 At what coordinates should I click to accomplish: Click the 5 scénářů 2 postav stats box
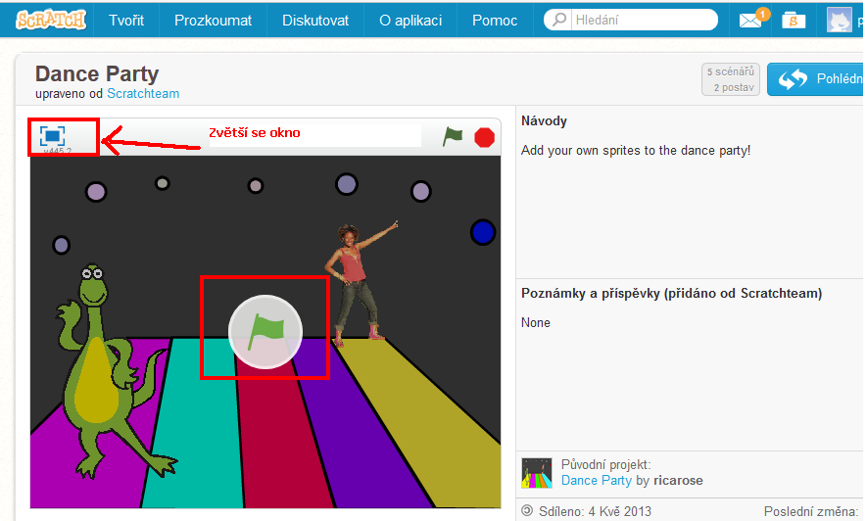pos(731,79)
